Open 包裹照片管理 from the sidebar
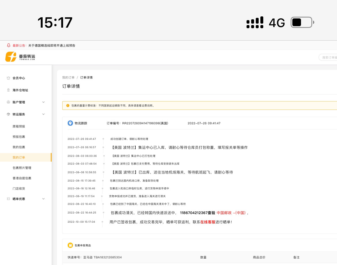 (22, 168)
